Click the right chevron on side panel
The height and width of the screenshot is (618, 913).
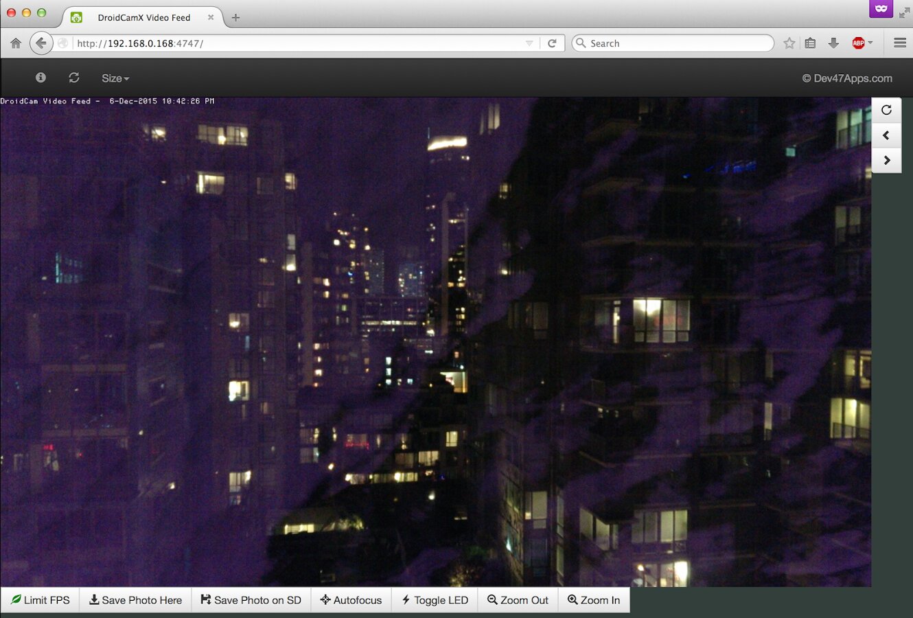point(886,160)
